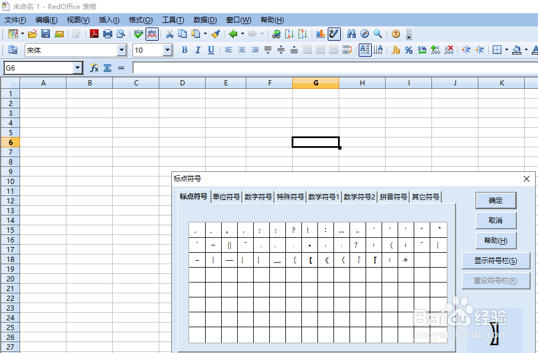This screenshot has width=538, height=353.
Task: Toggle AutoSpellcheck on
Action: [152, 34]
